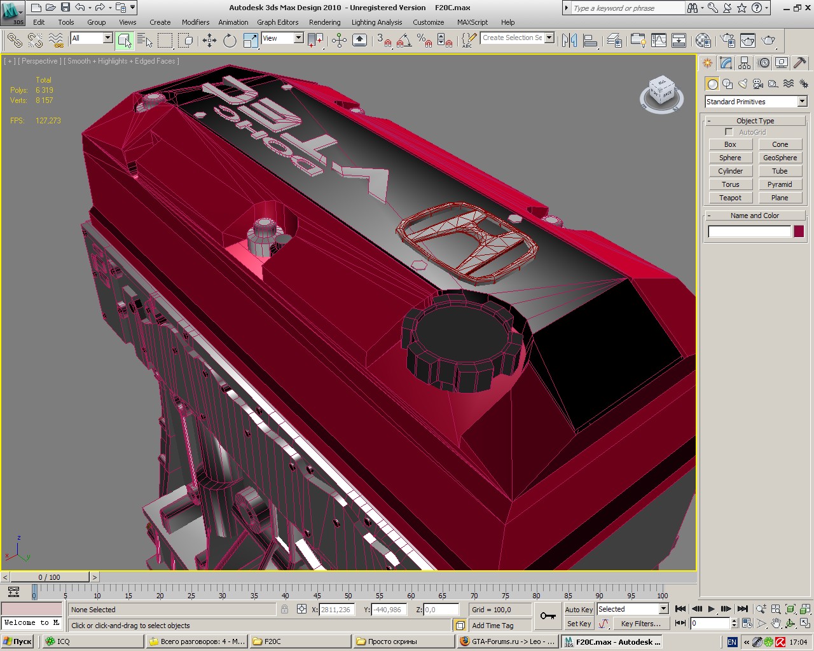Open Create Selection Set dropdown

(x=549, y=38)
